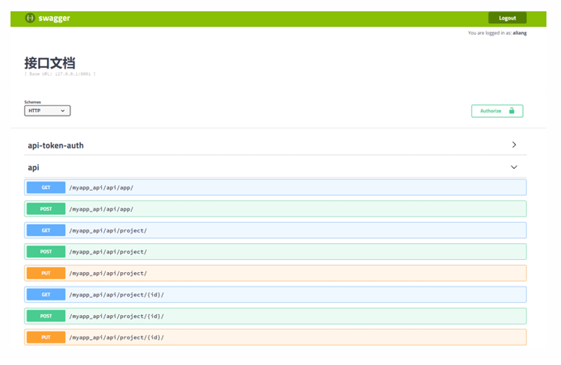
Task: Click the 接口文档 page title
Action: click(x=50, y=62)
